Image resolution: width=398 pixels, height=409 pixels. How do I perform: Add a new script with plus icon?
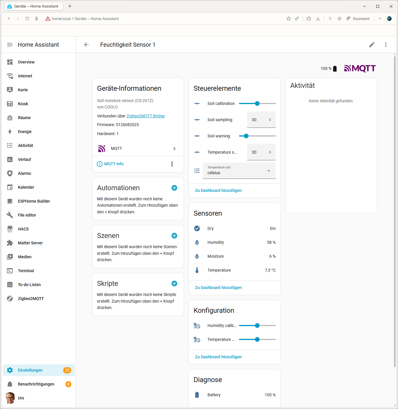(174, 283)
